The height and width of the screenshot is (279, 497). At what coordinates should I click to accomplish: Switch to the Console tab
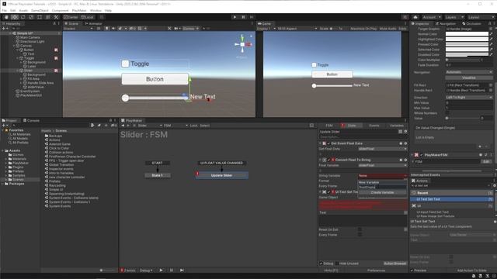click(x=31, y=121)
